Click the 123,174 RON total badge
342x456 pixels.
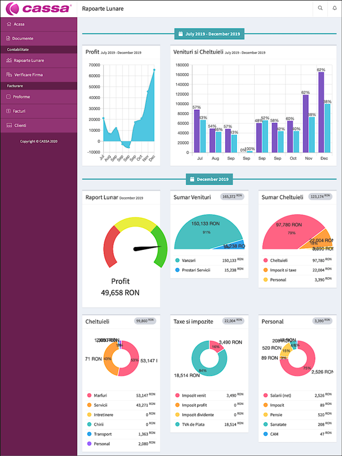(x=320, y=197)
